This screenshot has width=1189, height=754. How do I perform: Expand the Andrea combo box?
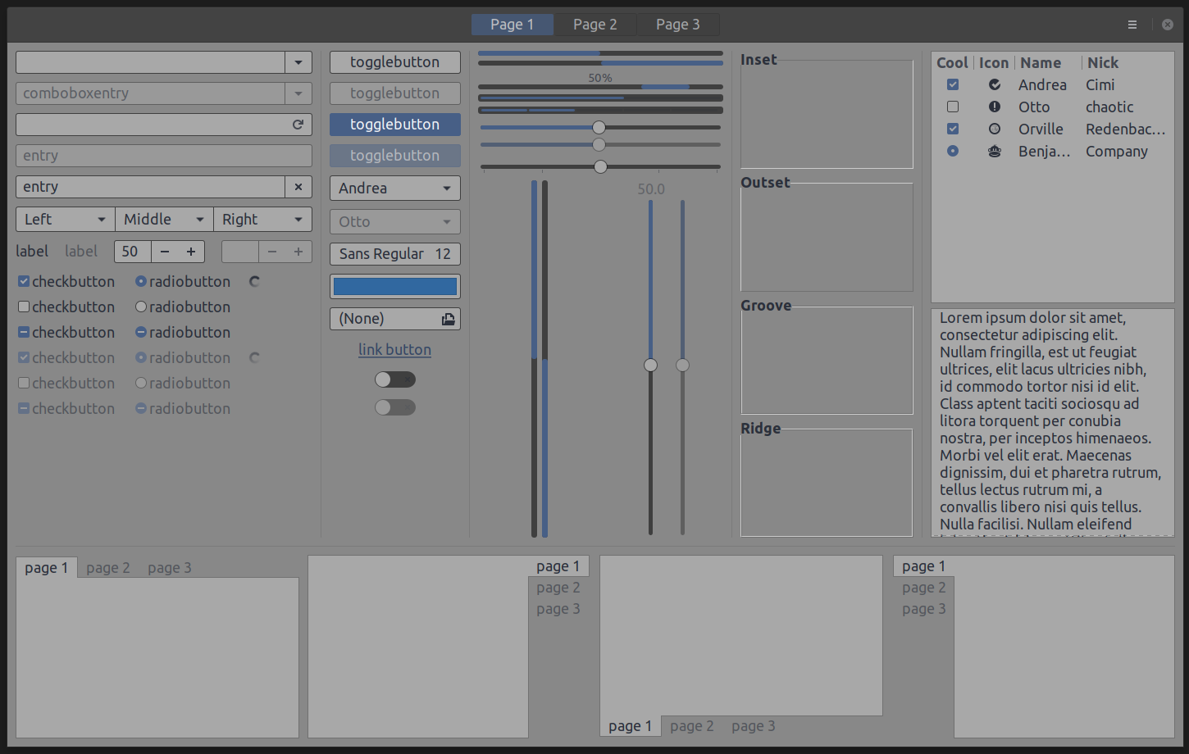tap(395, 188)
